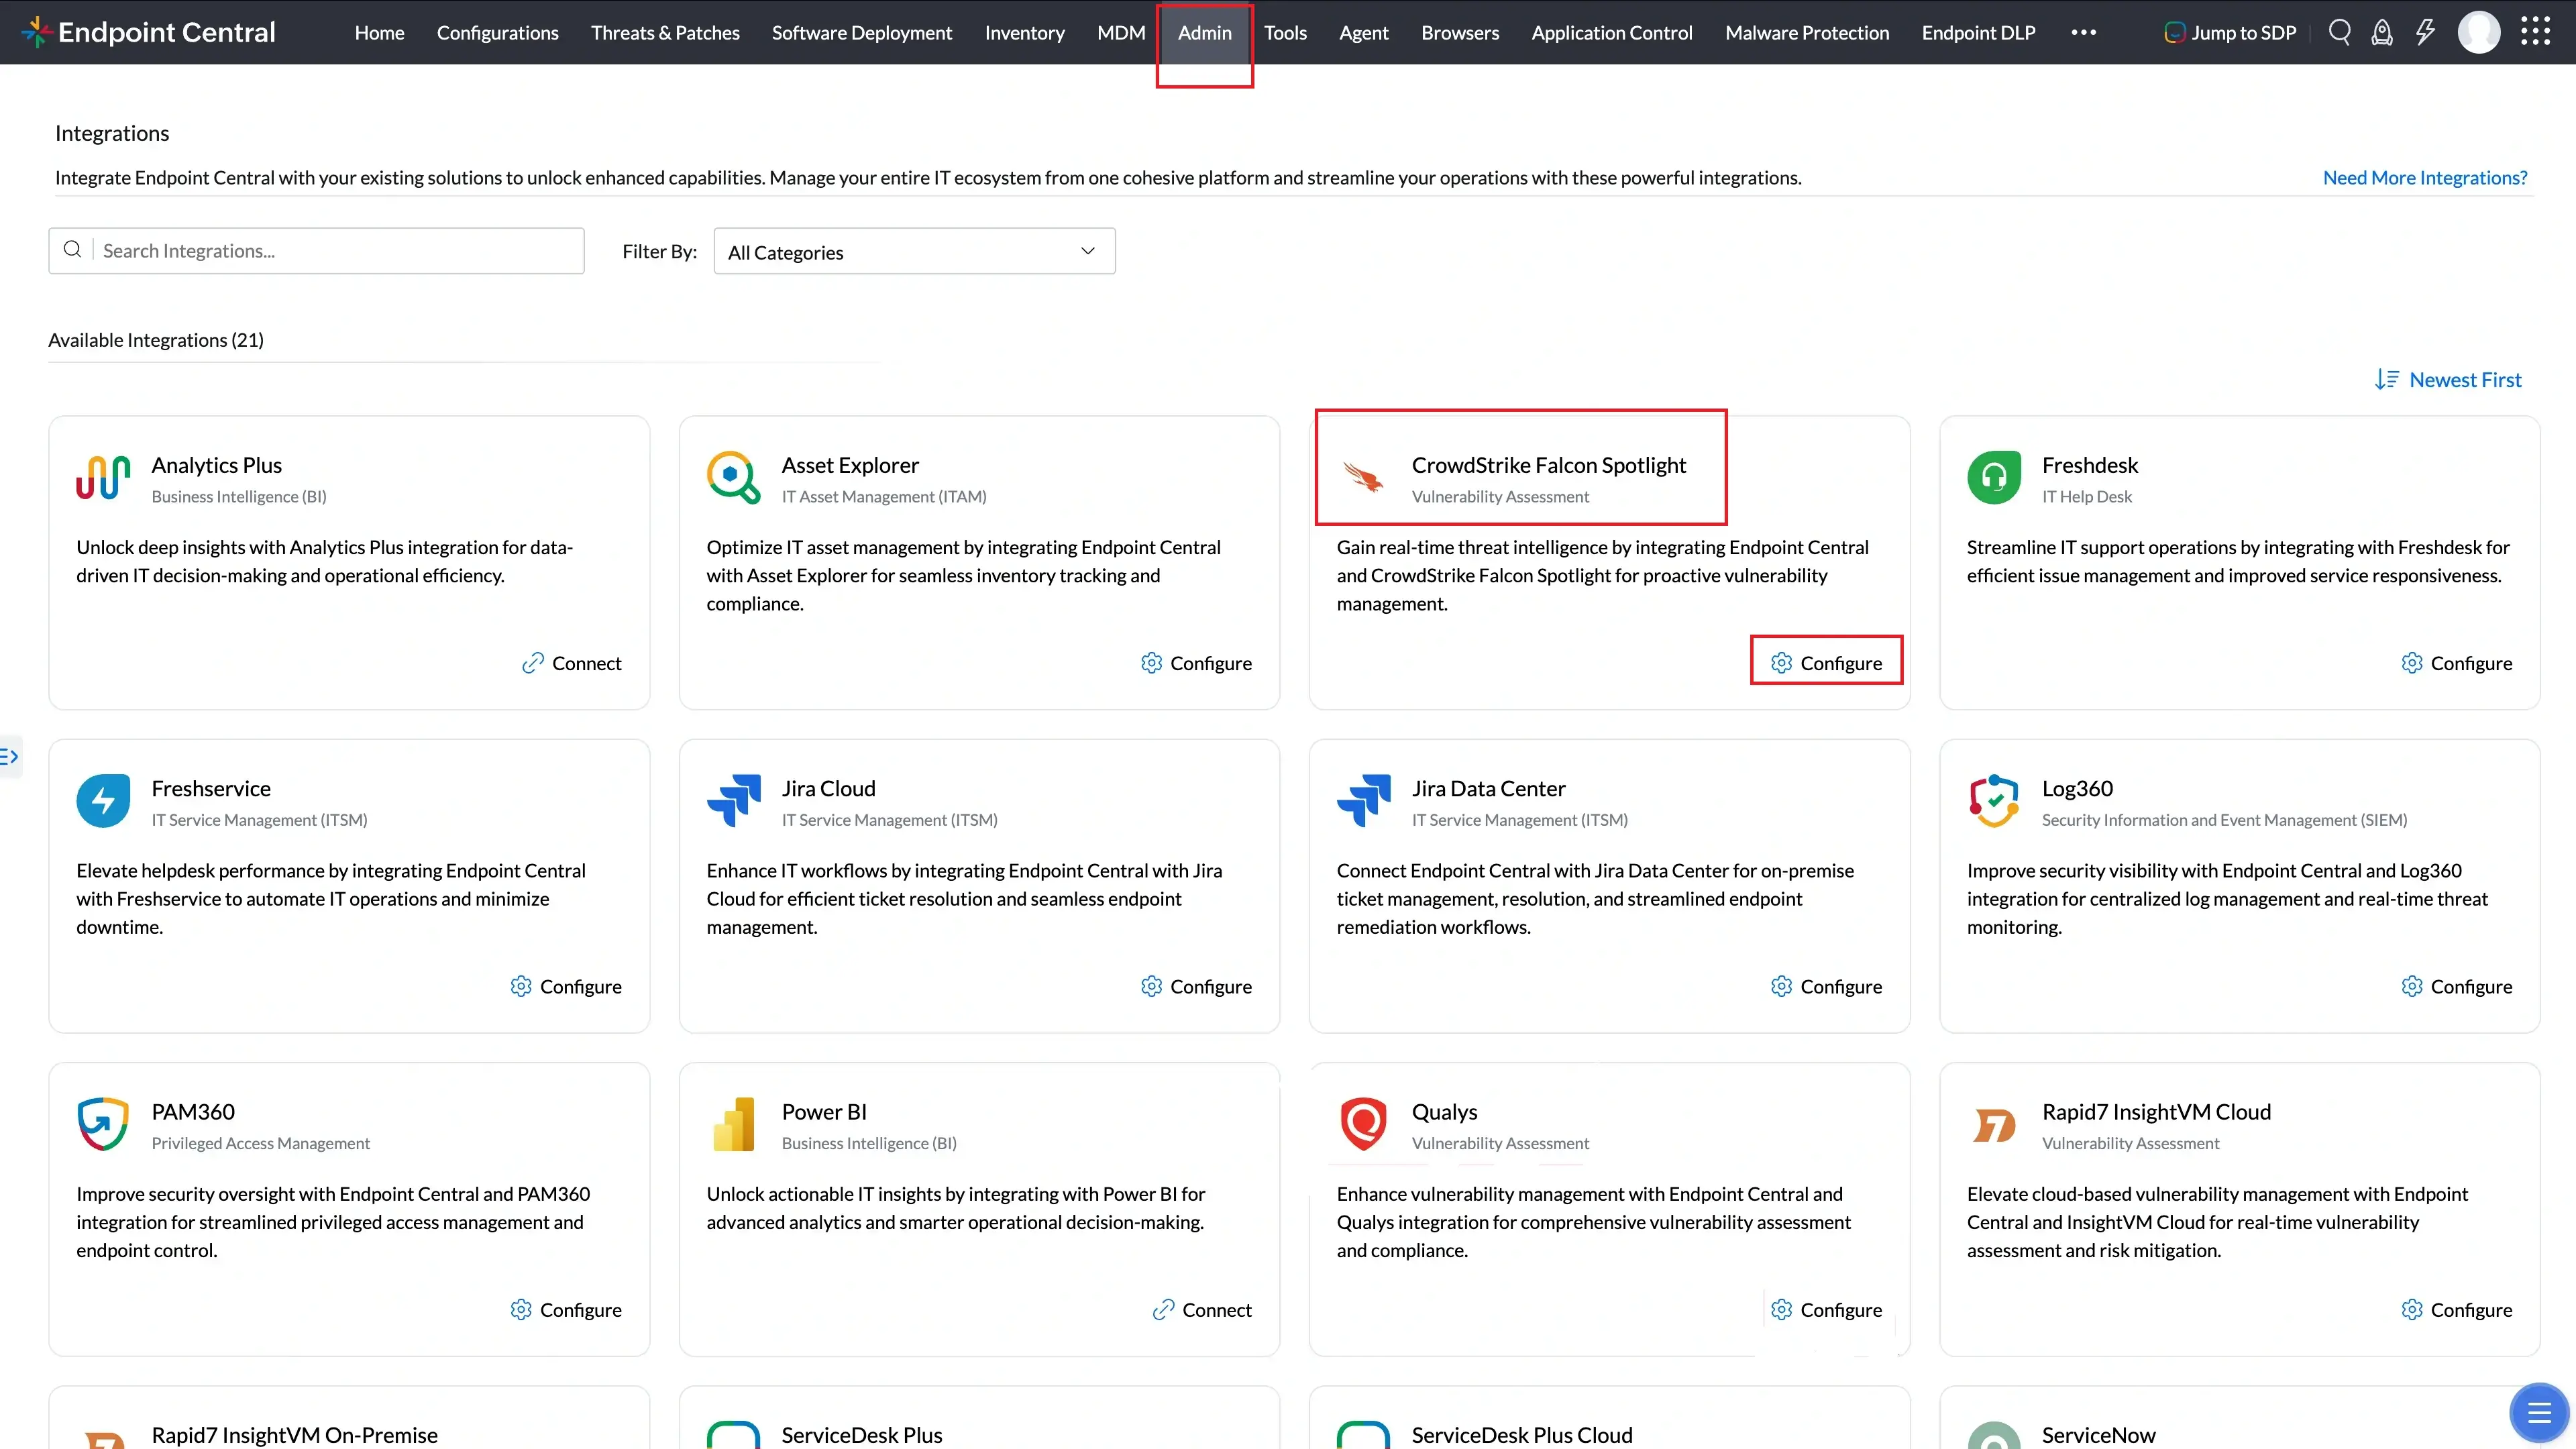This screenshot has width=2576, height=1449.
Task: Click the CrowdStrike falcon logo icon
Action: [1363, 477]
